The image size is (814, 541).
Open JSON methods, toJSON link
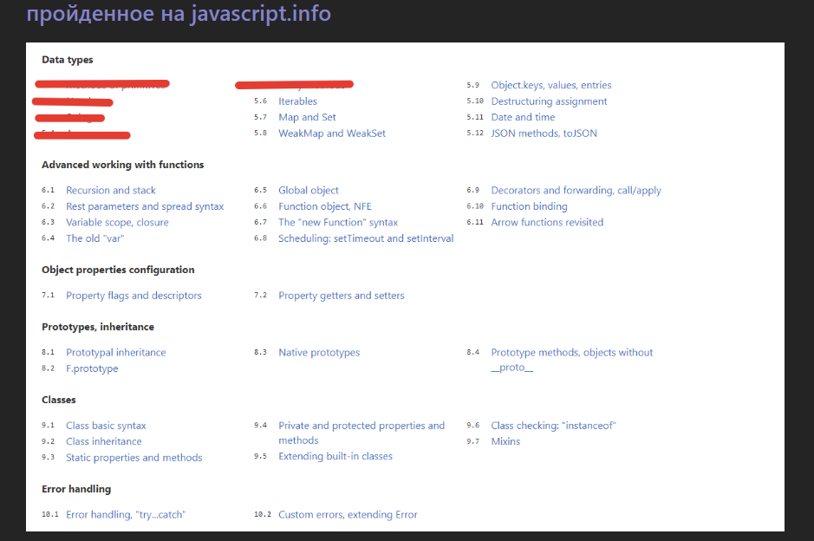[544, 134]
